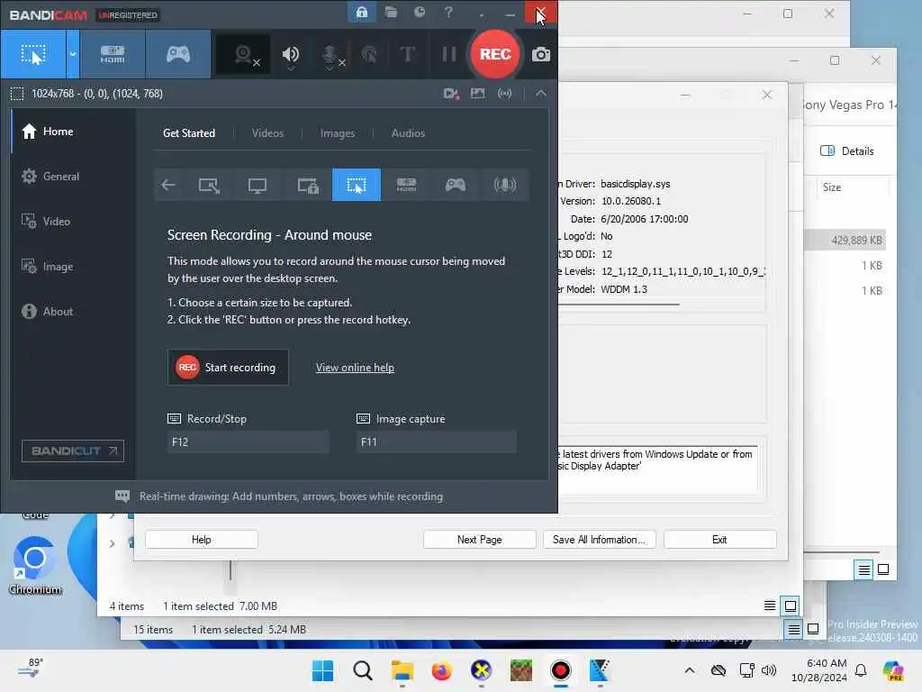
Task: Select HDMI device mode icon in mode row
Action: point(406,185)
